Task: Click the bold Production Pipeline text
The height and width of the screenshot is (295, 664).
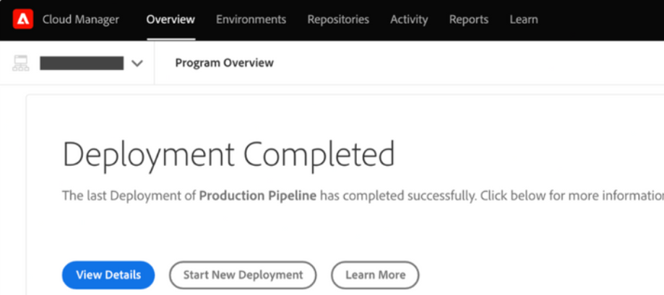Action: click(257, 195)
